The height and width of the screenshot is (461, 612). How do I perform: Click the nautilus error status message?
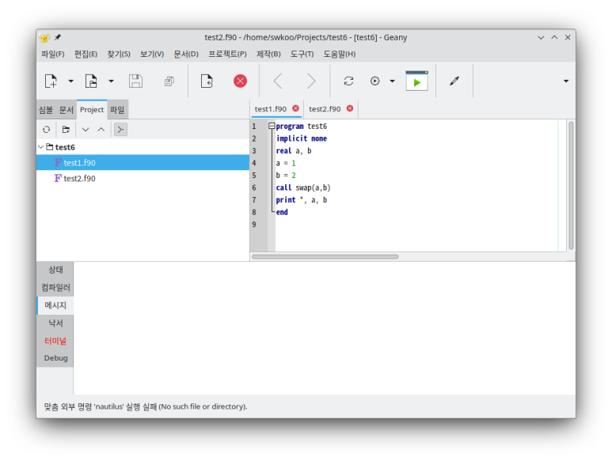click(146, 406)
